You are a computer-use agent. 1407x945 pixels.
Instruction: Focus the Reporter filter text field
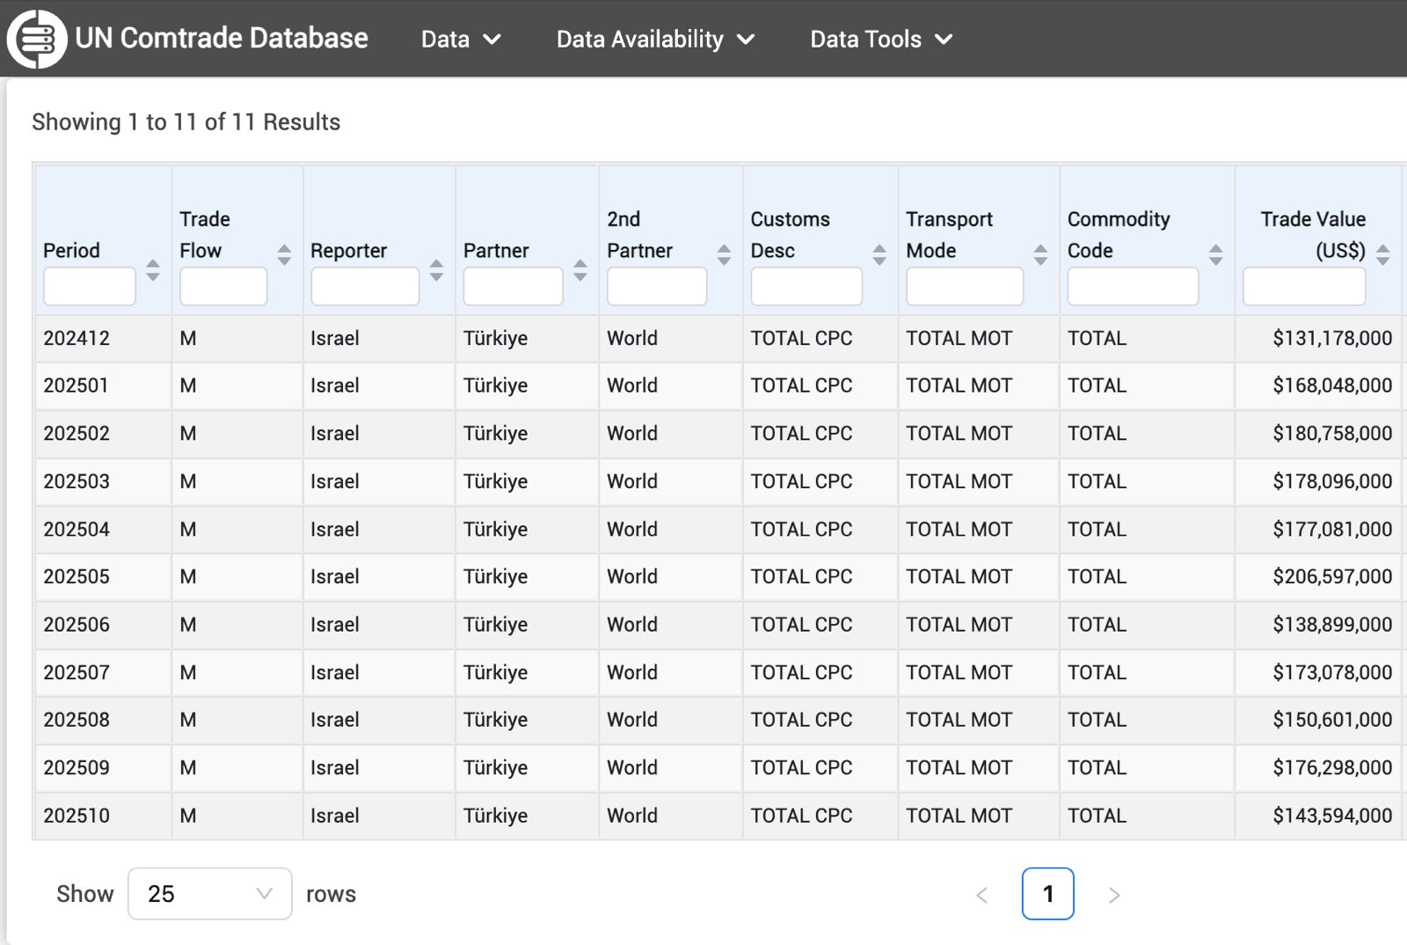click(x=364, y=287)
